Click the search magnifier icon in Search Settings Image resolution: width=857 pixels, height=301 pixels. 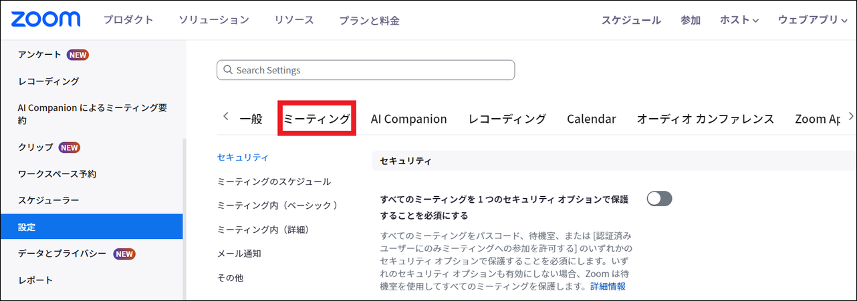pos(227,70)
